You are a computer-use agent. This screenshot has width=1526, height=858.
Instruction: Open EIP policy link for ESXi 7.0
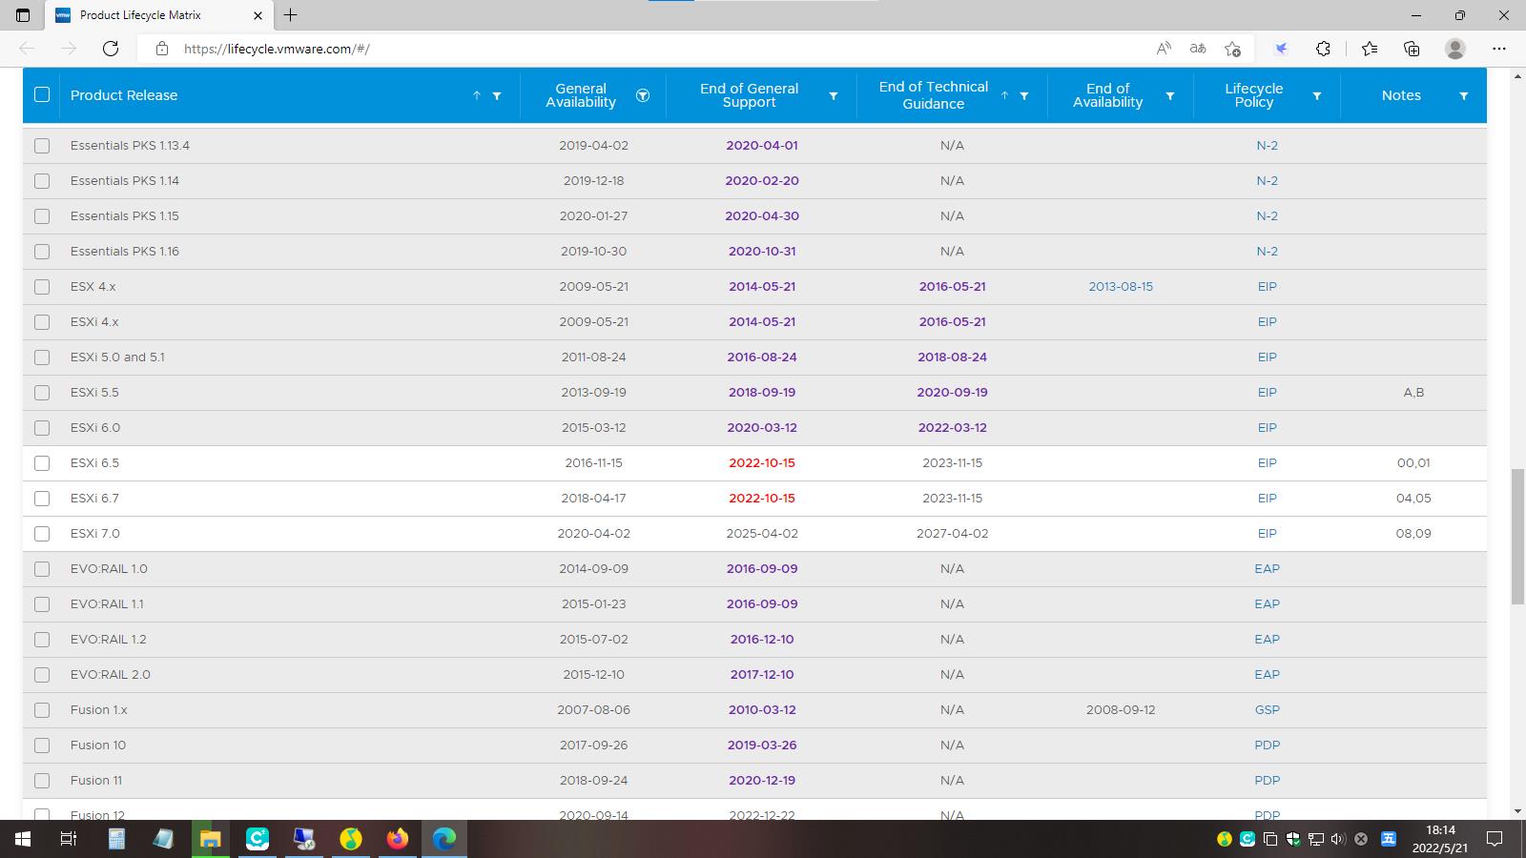[1267, 534]
